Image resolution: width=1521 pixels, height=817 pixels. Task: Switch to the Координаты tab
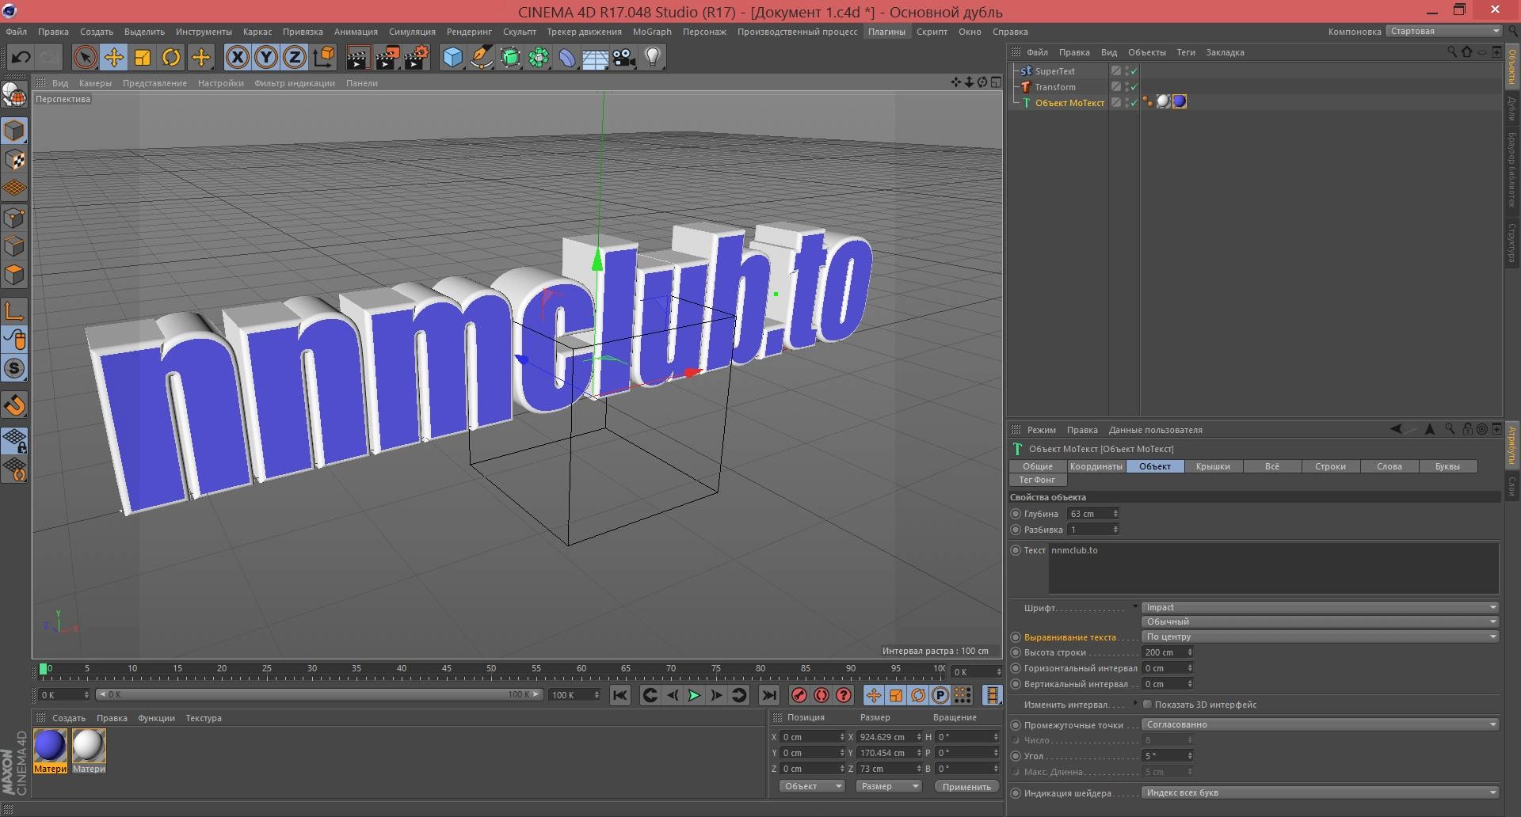1096,466
